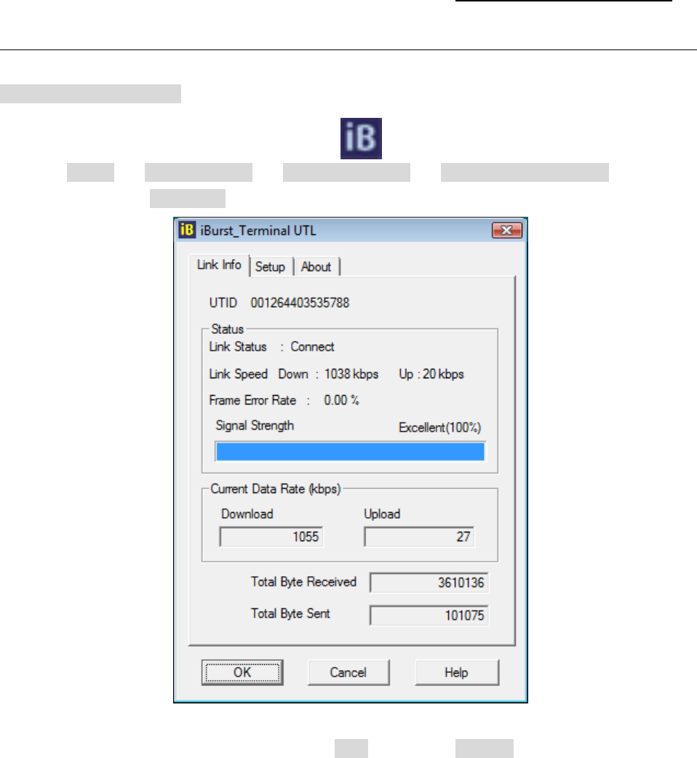Click the Signal Strength progress bar
The width and height of the screenshot is (697, 758).
point(351,452)
